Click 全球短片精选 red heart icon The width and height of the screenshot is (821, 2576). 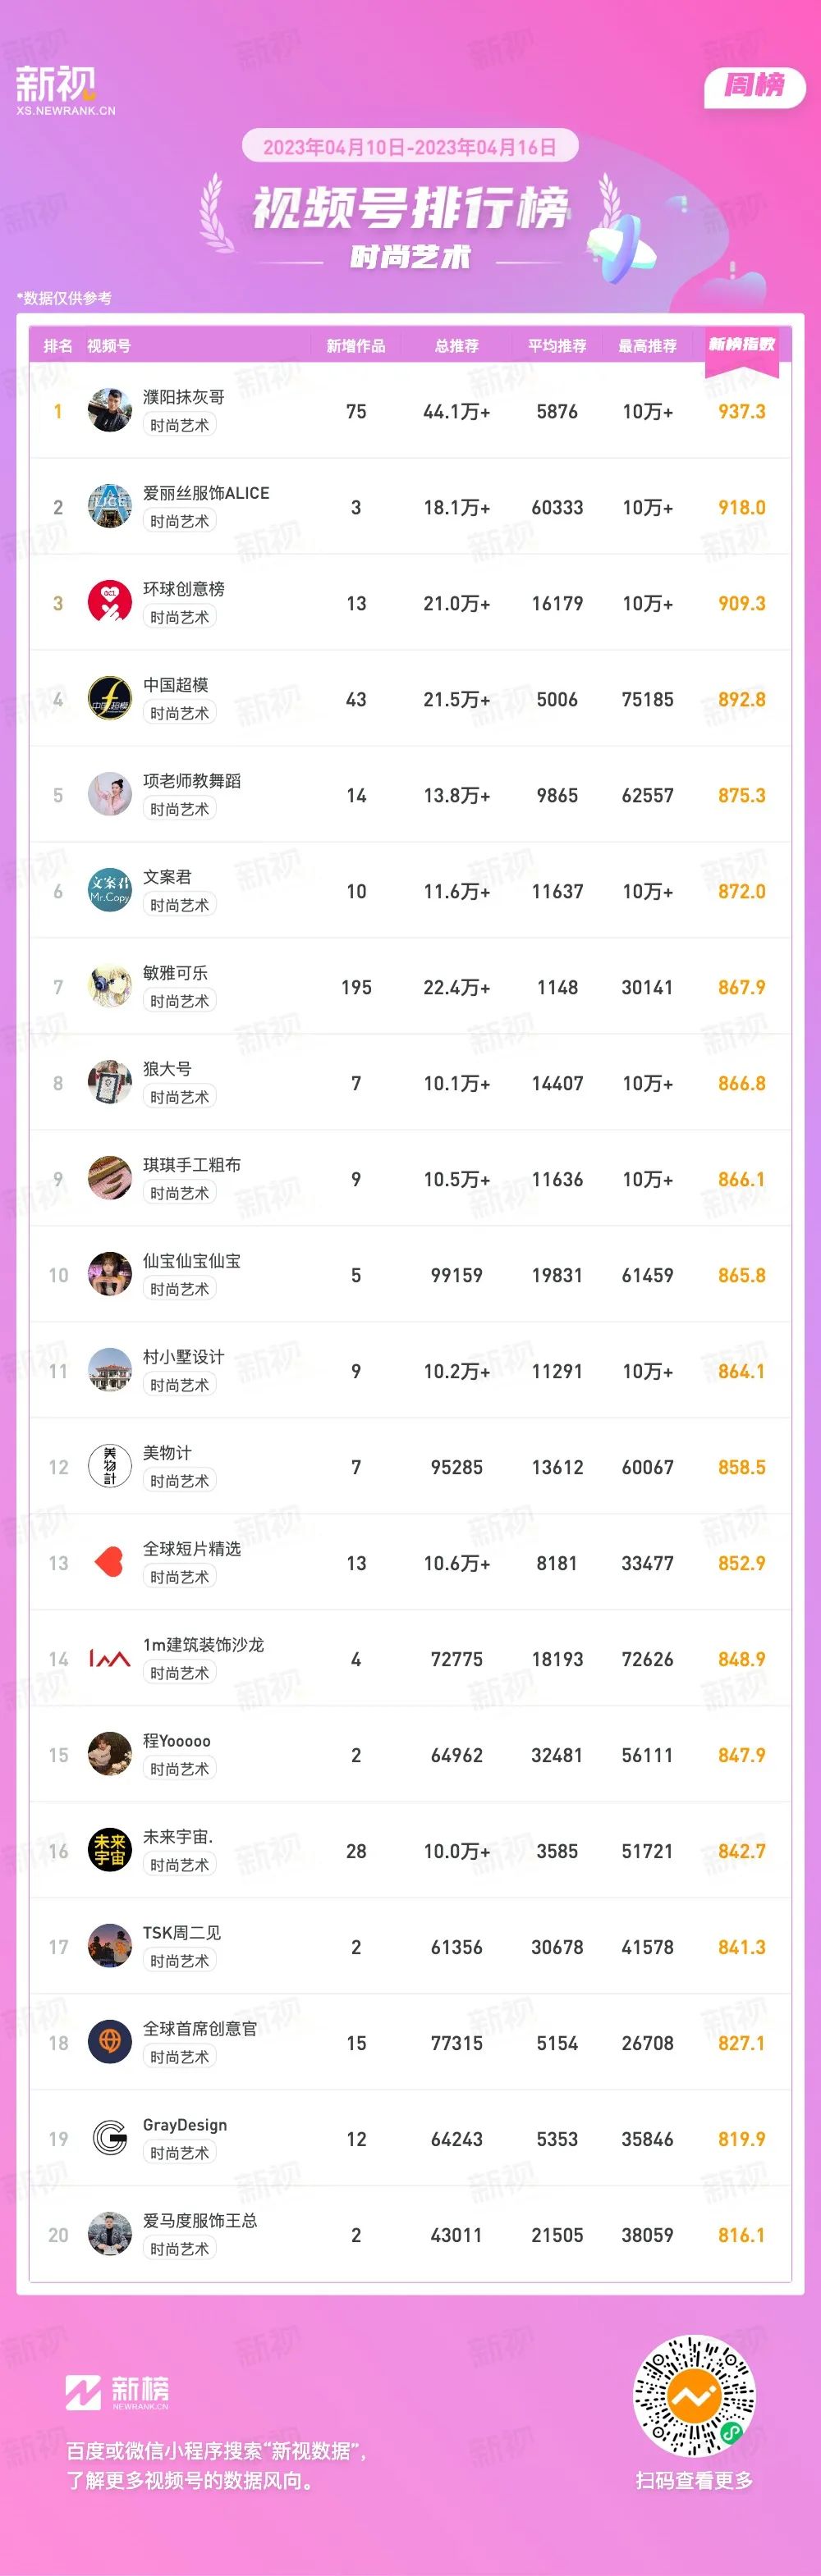[x=110, y=1562]
